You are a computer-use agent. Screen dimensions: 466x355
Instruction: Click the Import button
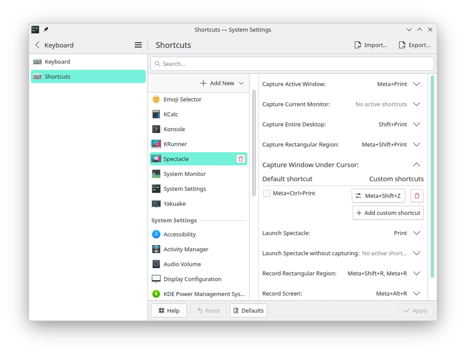pos(371,45)
